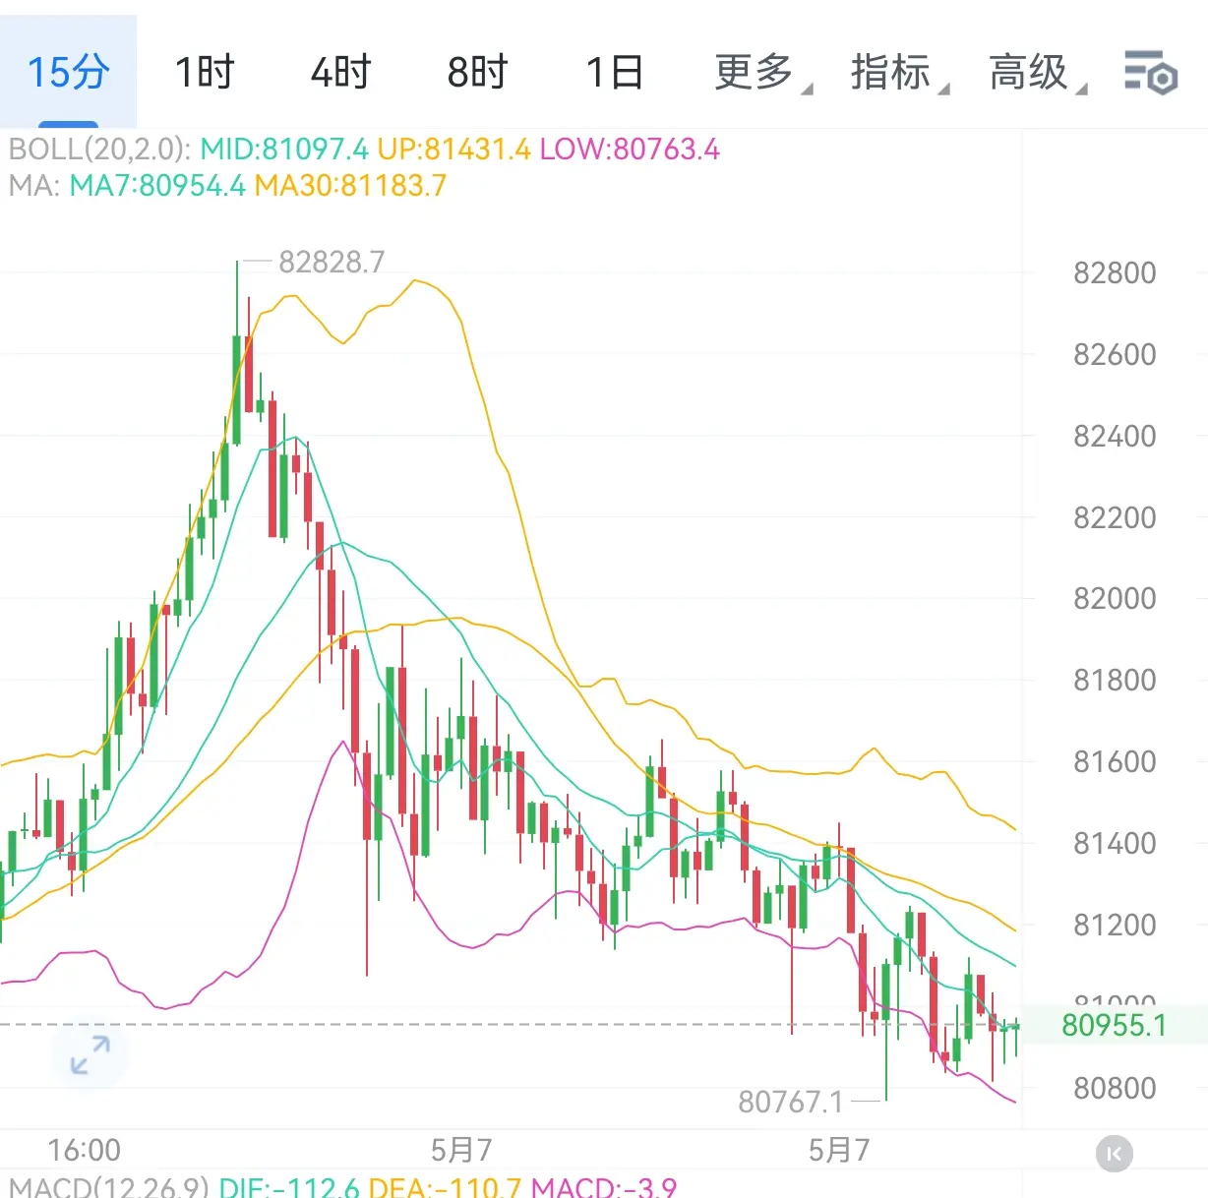Tap the 82400 price axis label
Screen dimensions: 1208x1198
click(x=1115, y=436)
